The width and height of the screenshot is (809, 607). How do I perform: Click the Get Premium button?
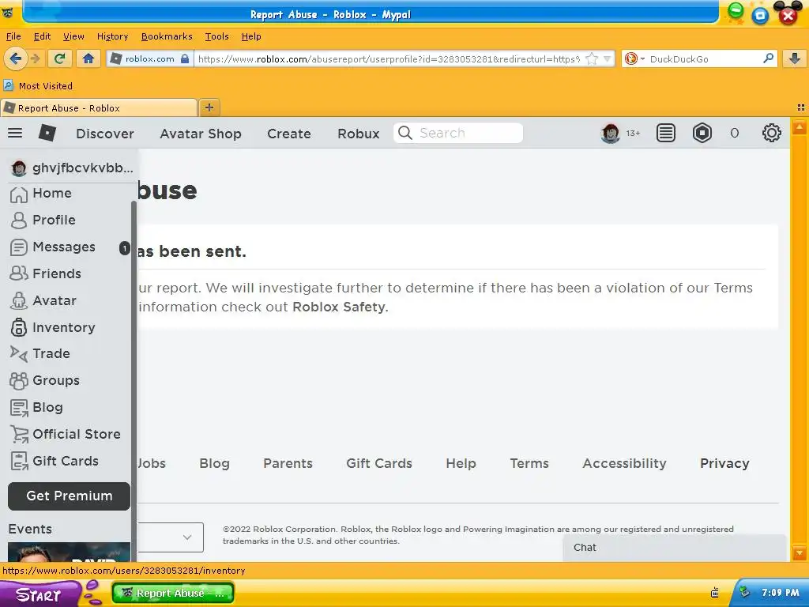coord(70,496)
